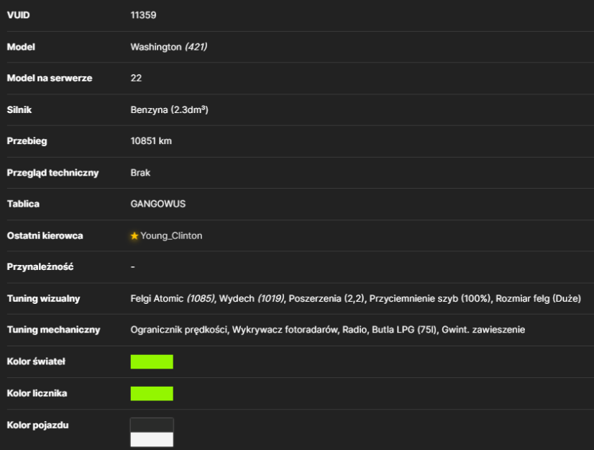Click the Przyciemnienie szyb (100%) entry
594x450 pixels.
tap(430, 299)
